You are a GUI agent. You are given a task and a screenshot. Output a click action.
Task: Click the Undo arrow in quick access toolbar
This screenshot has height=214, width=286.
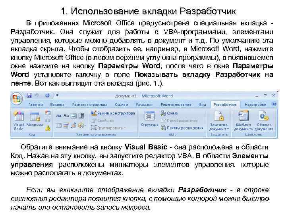click(37, 96)
